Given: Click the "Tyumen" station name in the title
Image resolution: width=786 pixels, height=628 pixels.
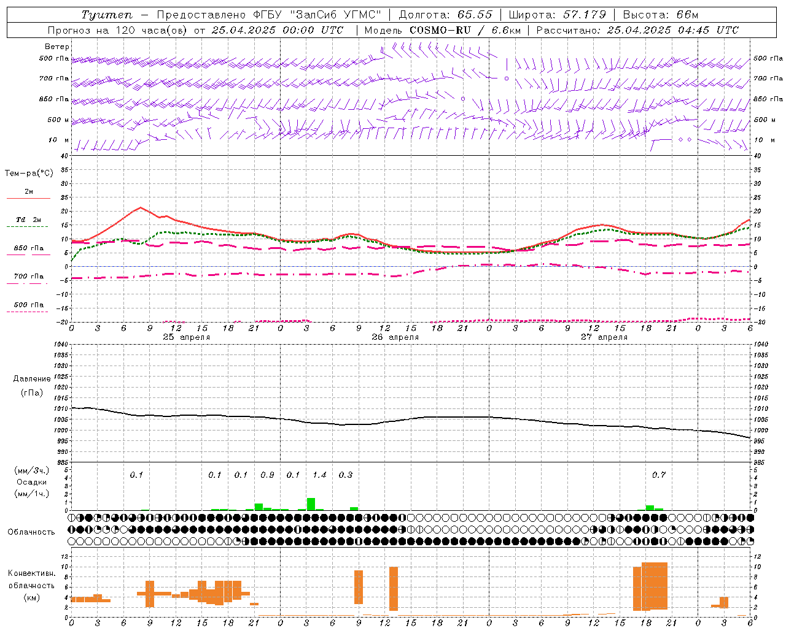Looking at the screenshot, I should click(107, 15).
